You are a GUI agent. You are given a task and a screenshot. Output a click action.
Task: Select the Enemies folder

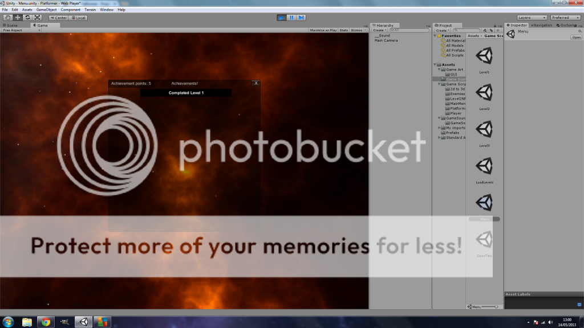pyautogui.click(x=455, y=94)
